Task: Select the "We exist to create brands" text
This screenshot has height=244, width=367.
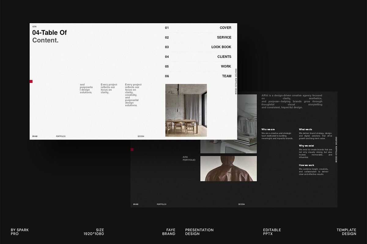Action: tap(315, 153)
